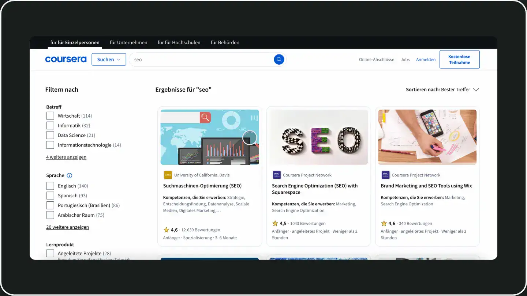Click the Lernprodukt filter heading
Screen dimensions: 527x296
(x=60, y=244)
